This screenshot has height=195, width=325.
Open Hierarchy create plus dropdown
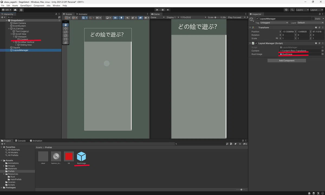3,17
